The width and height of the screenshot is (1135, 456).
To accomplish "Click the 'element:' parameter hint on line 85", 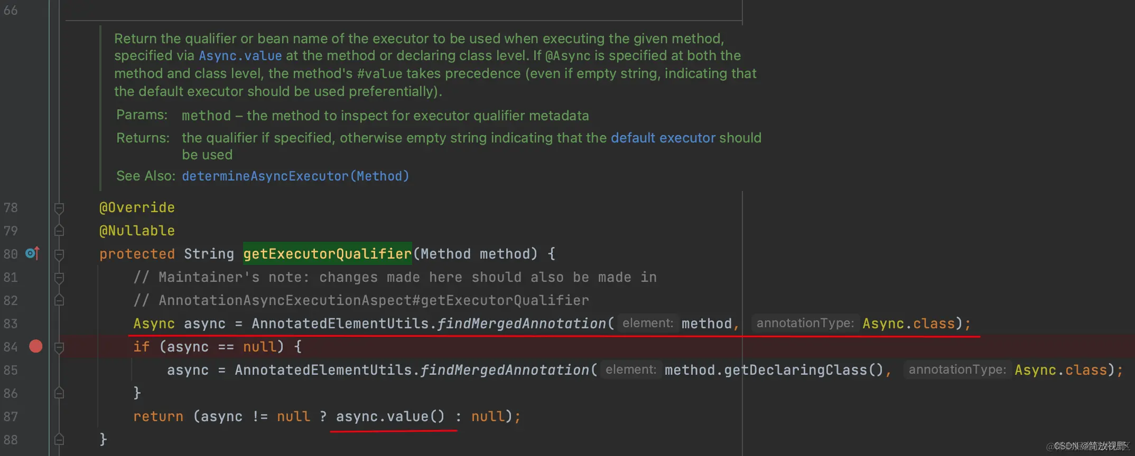I will pyautogui.click(x=631, y=369).
